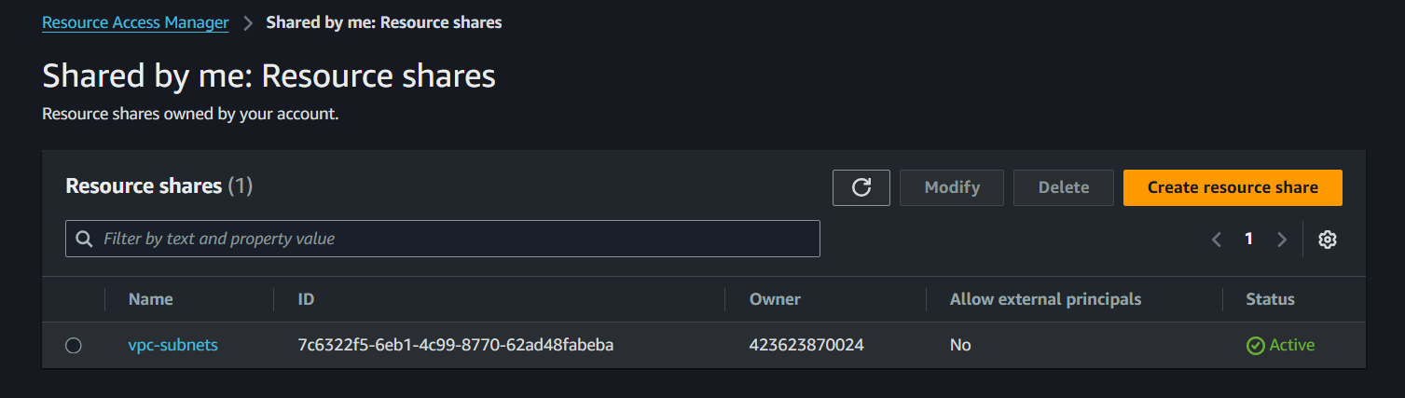The height and width of the screenshot is (398, 1405).
Task: Go to next page arrow
Action: (x=1282, y=240)
